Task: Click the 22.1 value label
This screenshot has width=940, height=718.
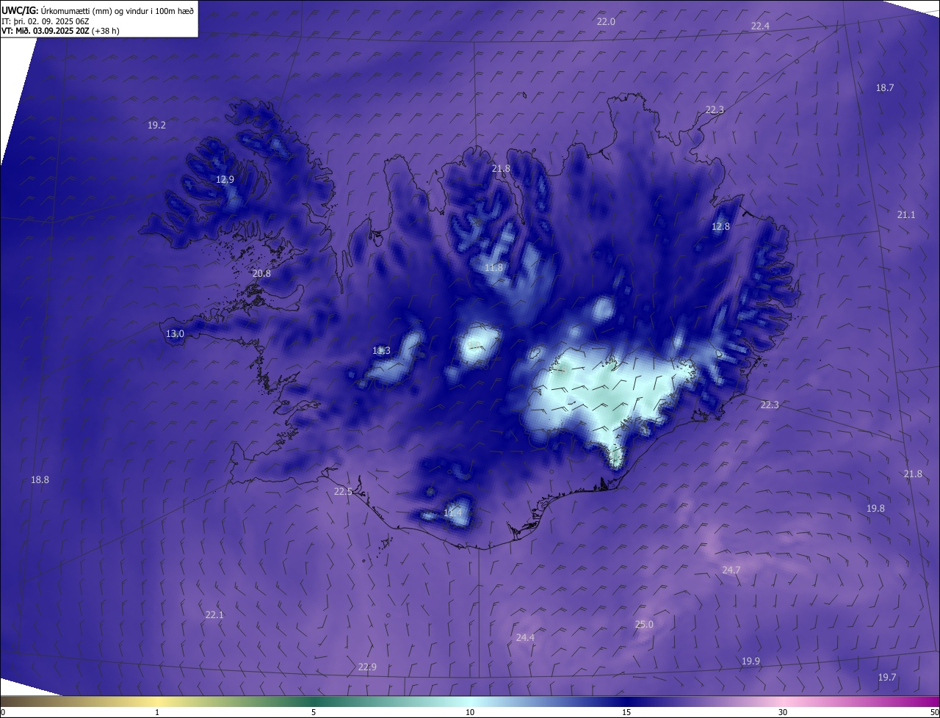Action: click(214, 614)
